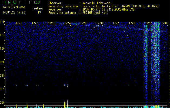The width and height of the screenshot is (170, 108).
Task: Click the 1.0 kHz frequency label
Action: click(2, 49)
